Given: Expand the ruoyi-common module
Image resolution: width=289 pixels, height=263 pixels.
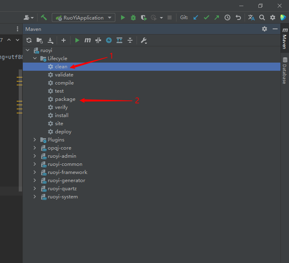Looking at the screenshot, I should tap(35, 164).
